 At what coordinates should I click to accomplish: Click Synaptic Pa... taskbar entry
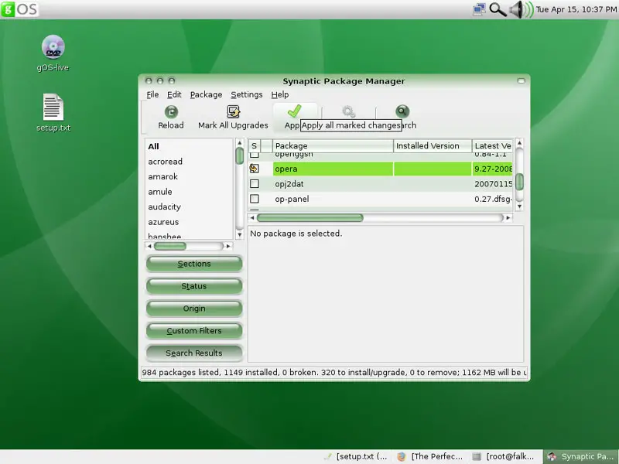pyautogui.click(x=581, y=456)
